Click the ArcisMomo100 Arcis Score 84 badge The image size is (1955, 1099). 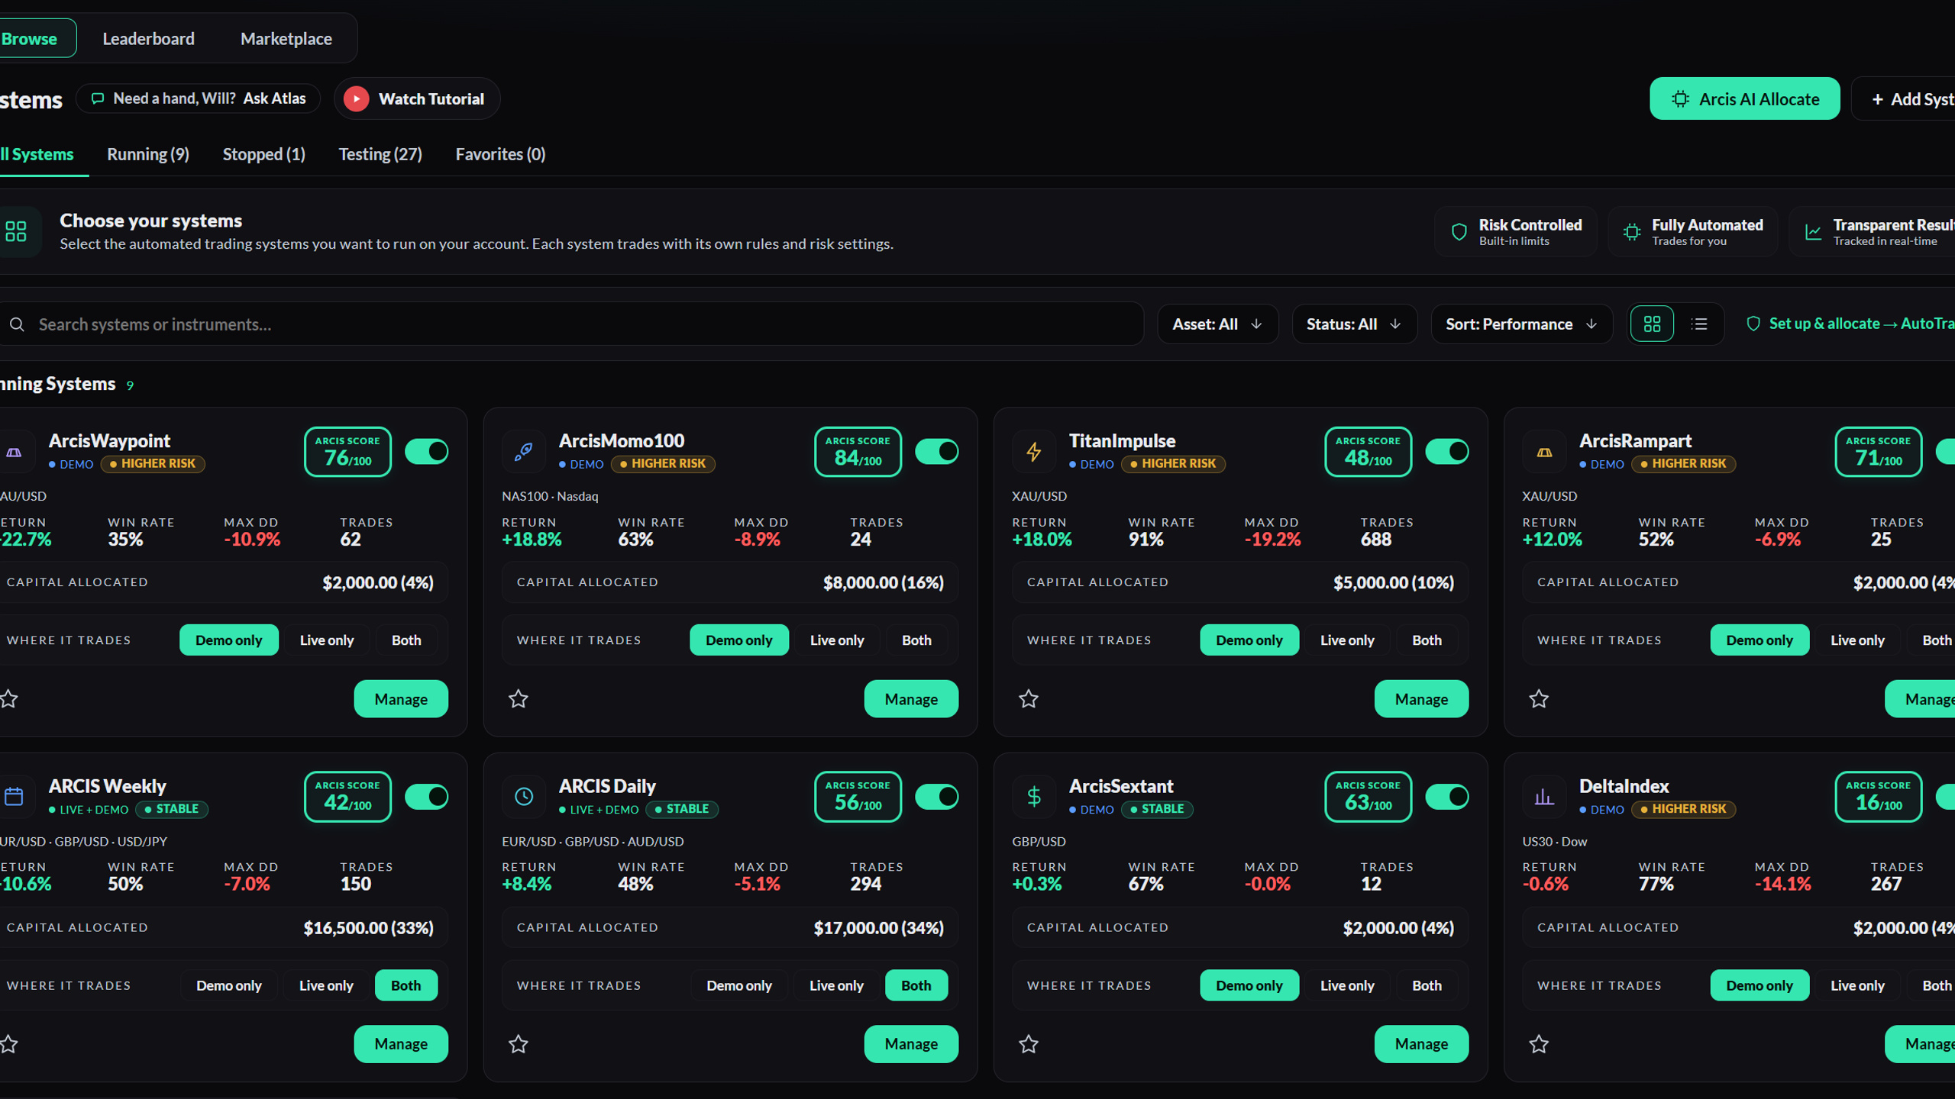tap(858, 452)
